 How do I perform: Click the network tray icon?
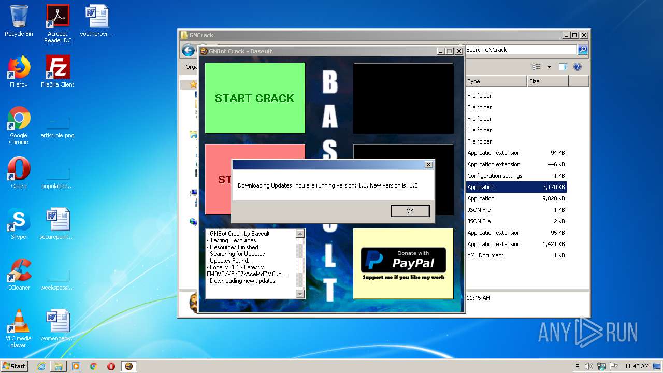pyautogui.click(x=601, y=366)
